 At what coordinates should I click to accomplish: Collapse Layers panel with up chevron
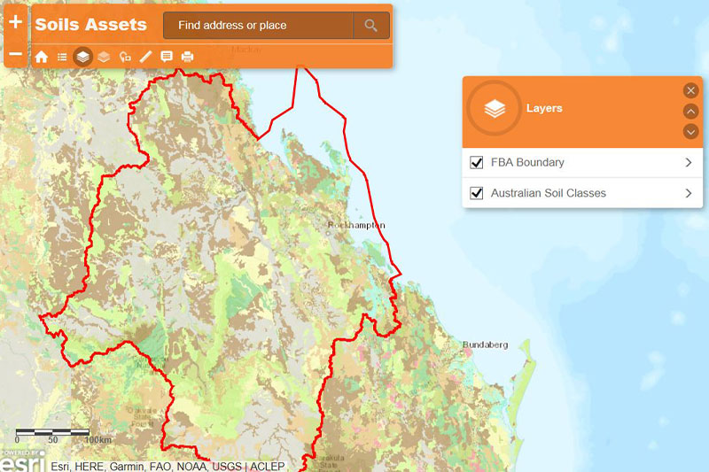point(691,111)
